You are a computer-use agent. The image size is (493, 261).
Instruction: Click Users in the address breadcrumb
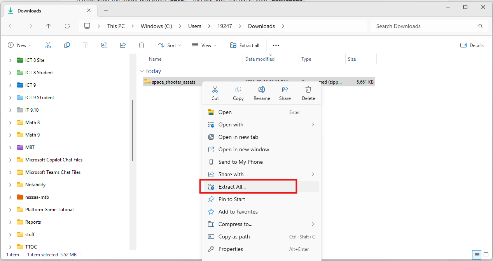[x=195, y=26]
